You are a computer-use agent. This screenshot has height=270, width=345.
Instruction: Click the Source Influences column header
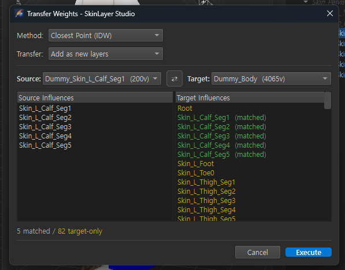95,97
